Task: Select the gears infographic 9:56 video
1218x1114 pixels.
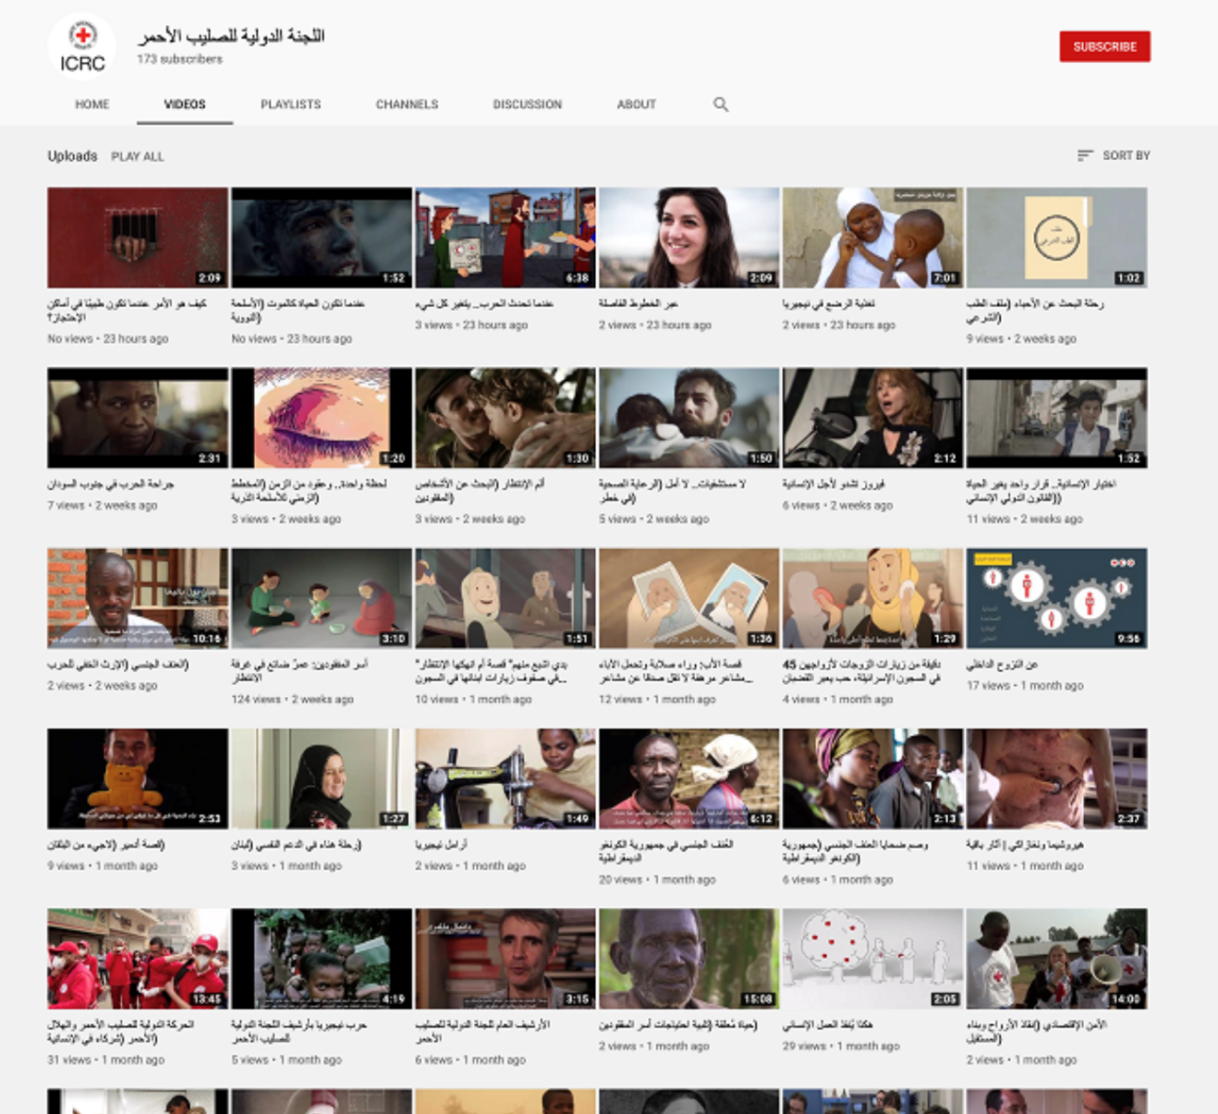Action: coord(1056,598)
